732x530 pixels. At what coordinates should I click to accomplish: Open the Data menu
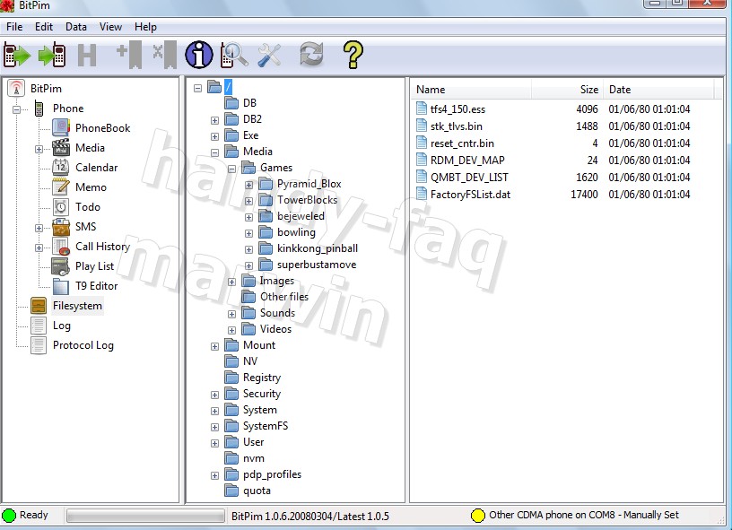(x=76, y=27)
